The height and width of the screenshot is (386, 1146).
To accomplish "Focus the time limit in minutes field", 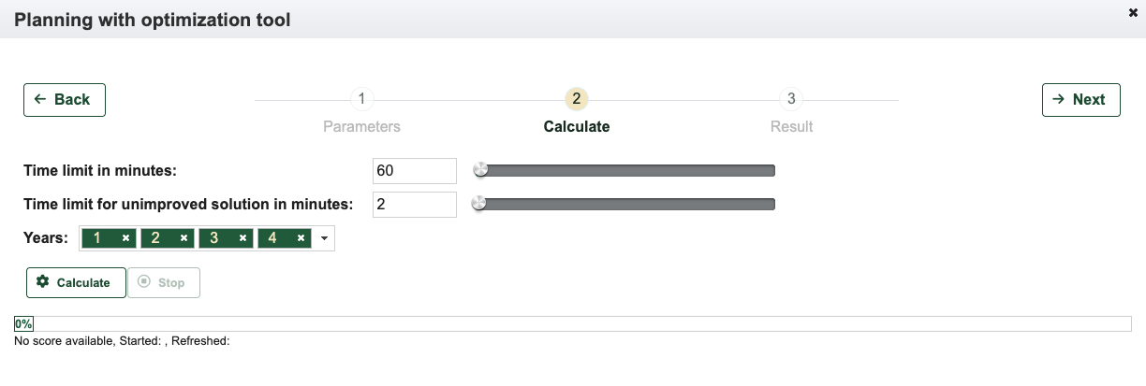I will (415, 171).
